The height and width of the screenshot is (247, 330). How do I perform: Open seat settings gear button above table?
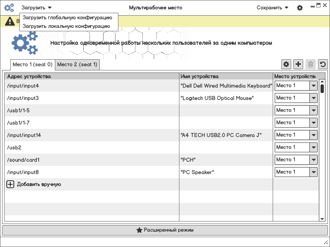(286, 64)
